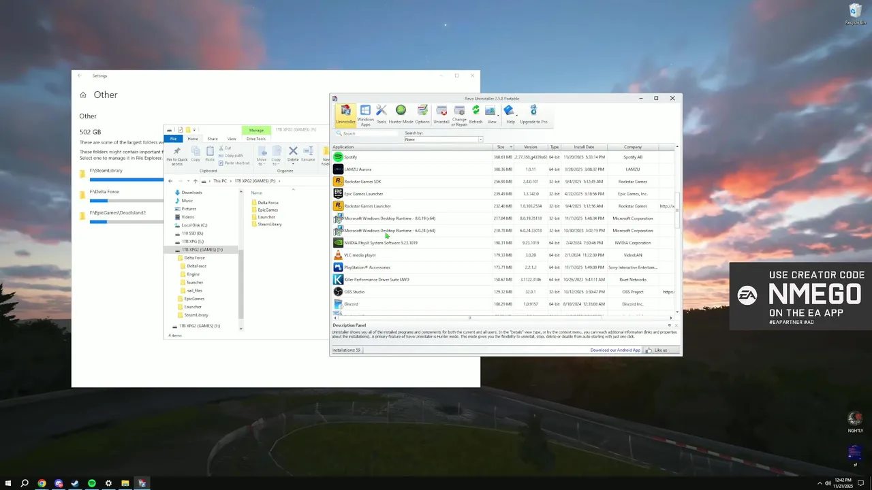Open the Help button dropdown arrow in Revo
Viewport: 872px width, 490px height.
tap(517, 115)
